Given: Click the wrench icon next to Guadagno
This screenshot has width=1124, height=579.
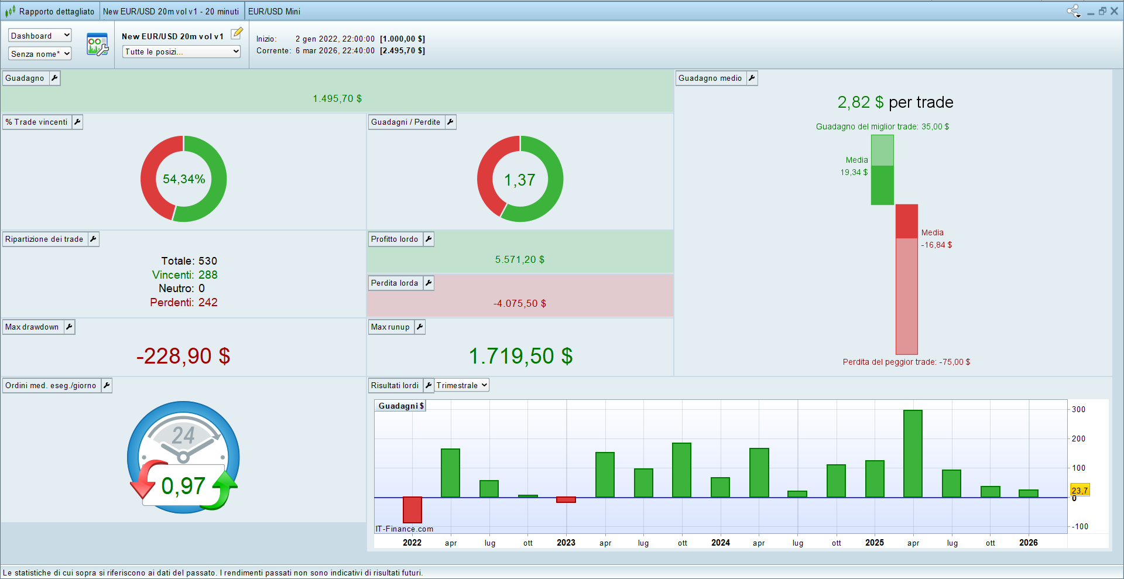Looking at the screenshot, I should [x=54, y=78].
